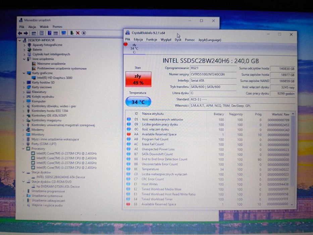Scan for hardware changes monitor icon
This screenshot has width=313, height=235.
pyautogui.click(x=64, y=33)
